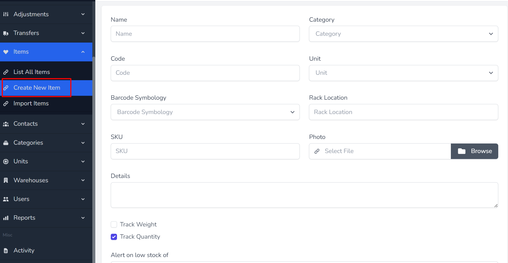Click the Adjustments sliders icon
Viewport: 508px width, 263px height.
click(6, 14)
